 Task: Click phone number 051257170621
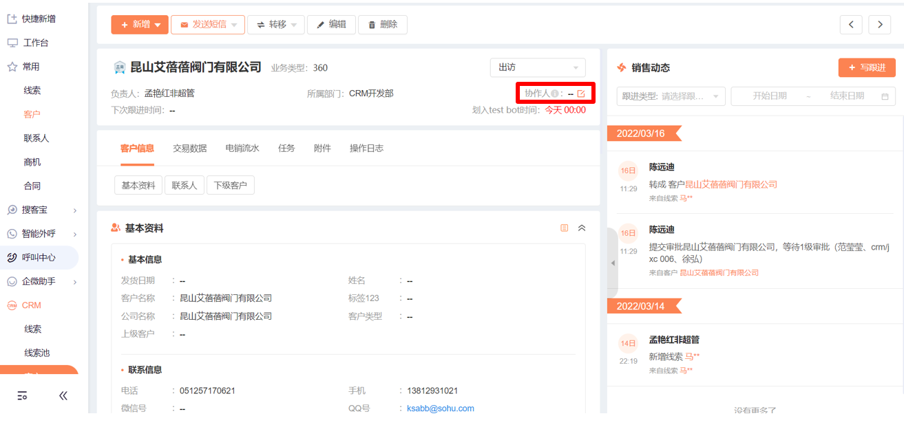click(207, 391)
